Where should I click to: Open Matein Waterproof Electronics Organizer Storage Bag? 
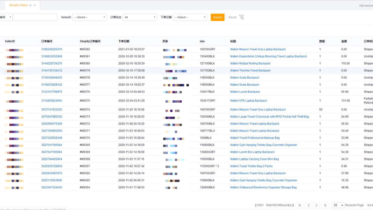[263, 187]
